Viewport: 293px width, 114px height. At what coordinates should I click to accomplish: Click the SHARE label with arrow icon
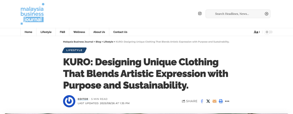190,101
